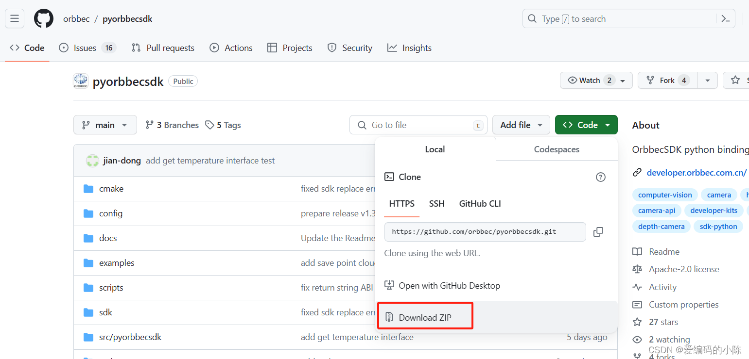Select GitHub CLI clone method

click(x=480, y=204)
